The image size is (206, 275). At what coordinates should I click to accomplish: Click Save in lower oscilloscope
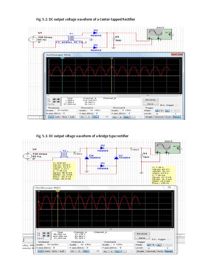coord(142,238)
